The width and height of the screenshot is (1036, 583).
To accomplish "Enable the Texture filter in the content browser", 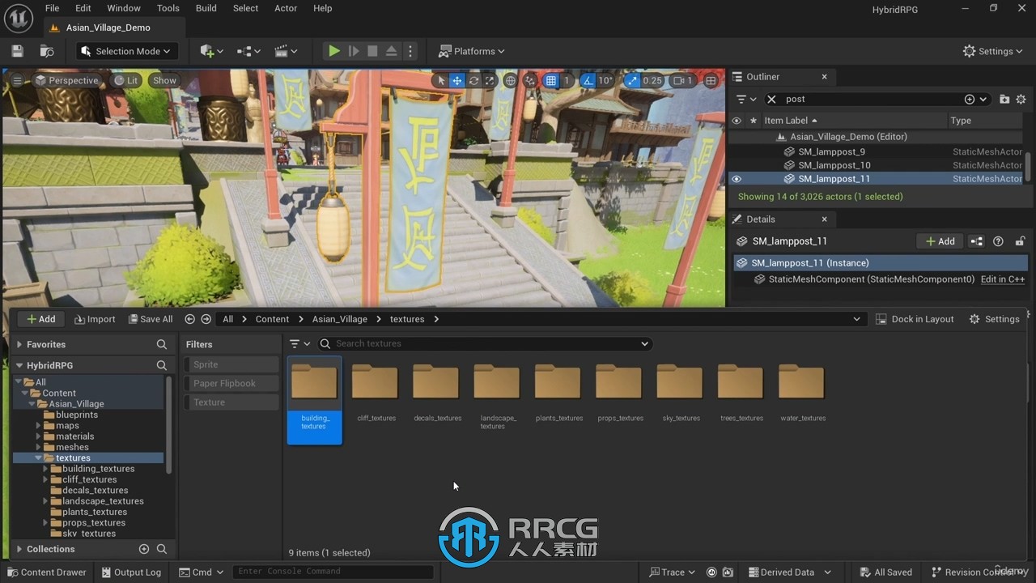I will (x=232, y=402).
